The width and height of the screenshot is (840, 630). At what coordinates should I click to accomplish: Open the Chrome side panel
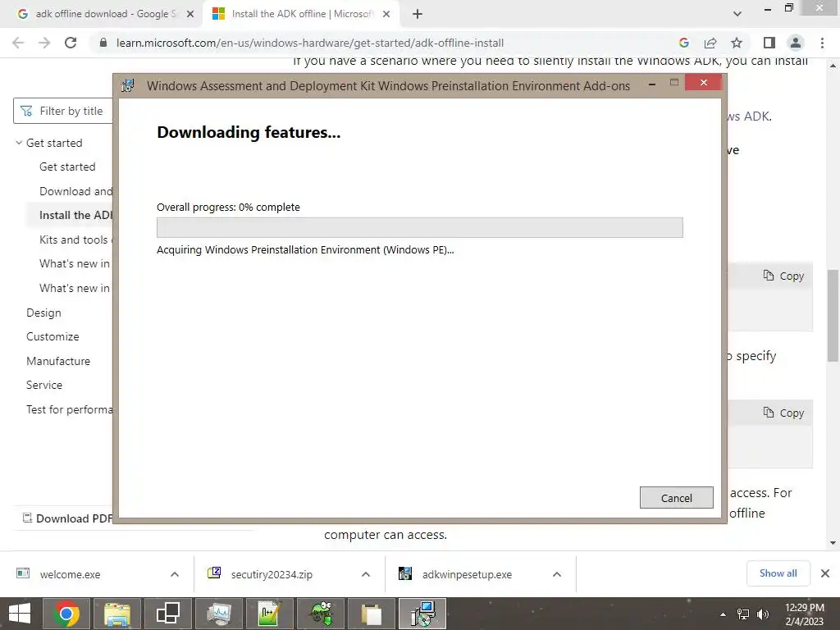tap(769, 43)
